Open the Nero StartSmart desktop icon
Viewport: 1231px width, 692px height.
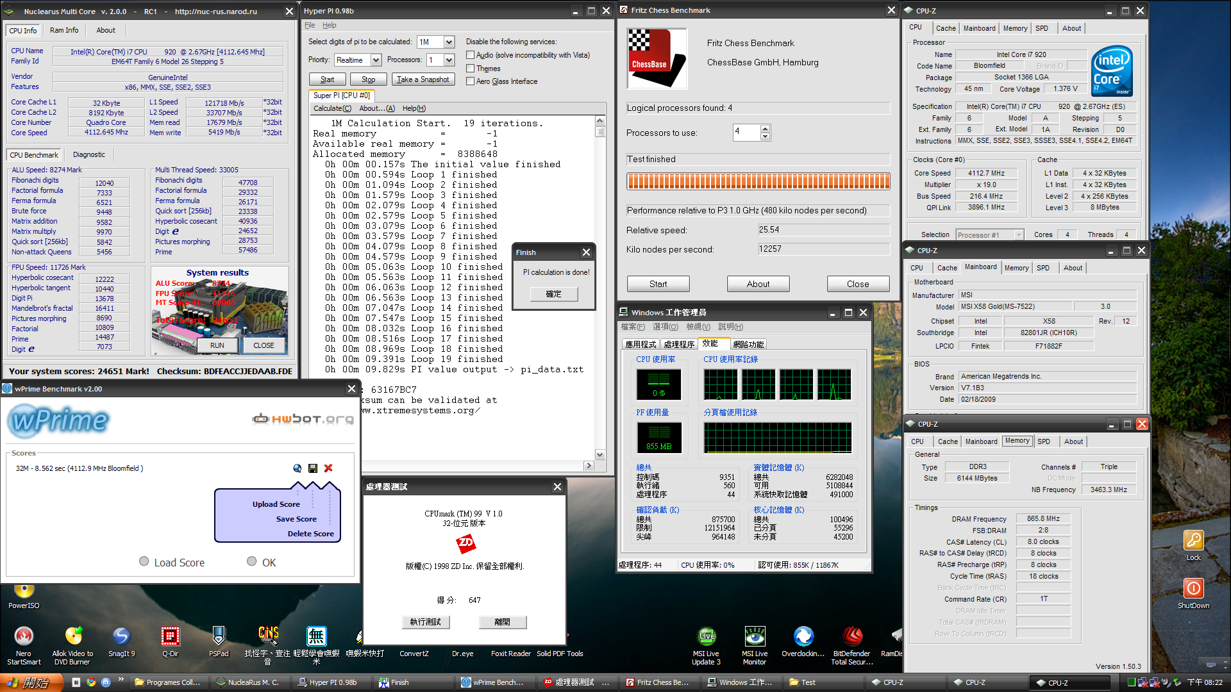click(x=24, y=645)
